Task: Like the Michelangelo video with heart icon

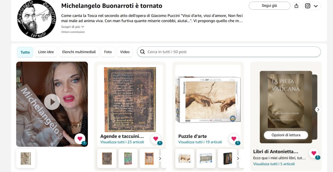Action: point(80,139)
